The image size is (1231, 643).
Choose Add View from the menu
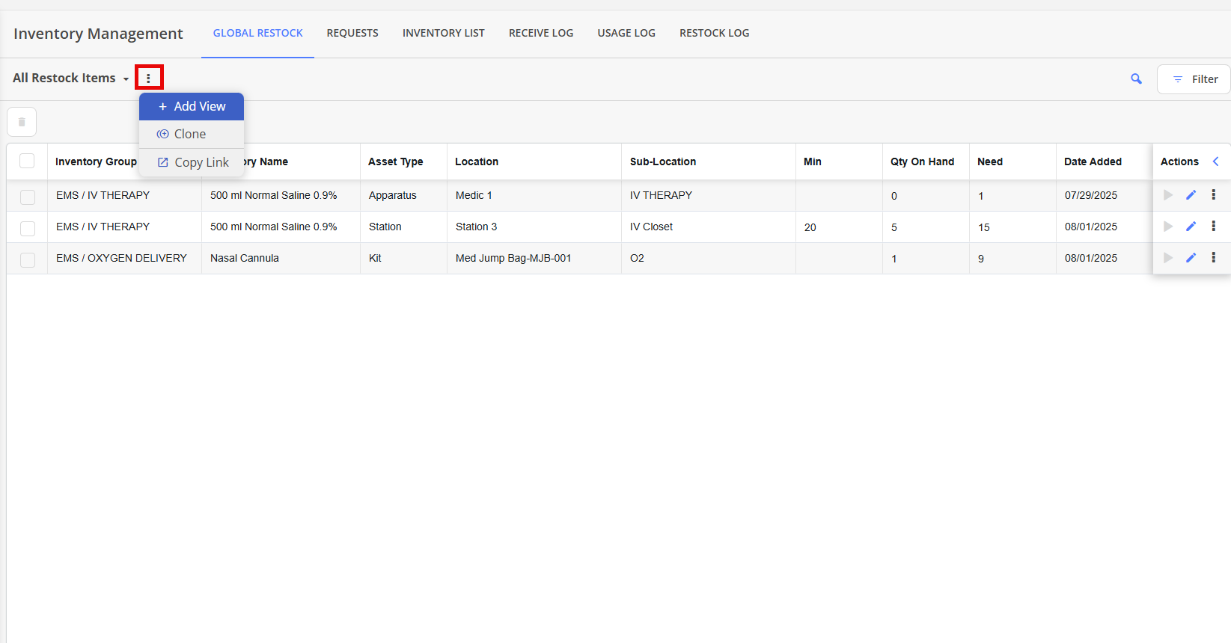click(x=192, y=106)
